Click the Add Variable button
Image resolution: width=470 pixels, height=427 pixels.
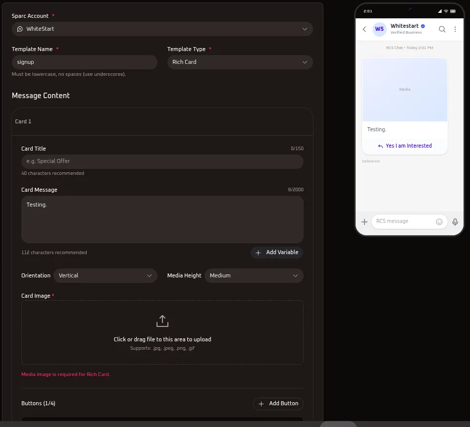[x=277, y=253]
